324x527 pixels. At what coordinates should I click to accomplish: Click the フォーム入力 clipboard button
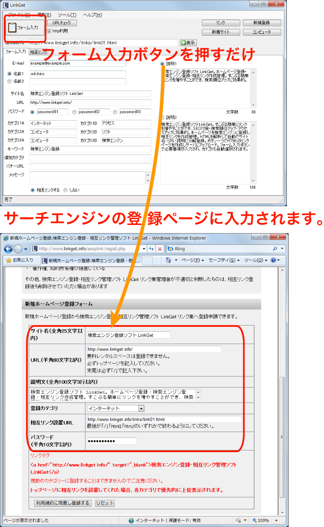(25, 27)
